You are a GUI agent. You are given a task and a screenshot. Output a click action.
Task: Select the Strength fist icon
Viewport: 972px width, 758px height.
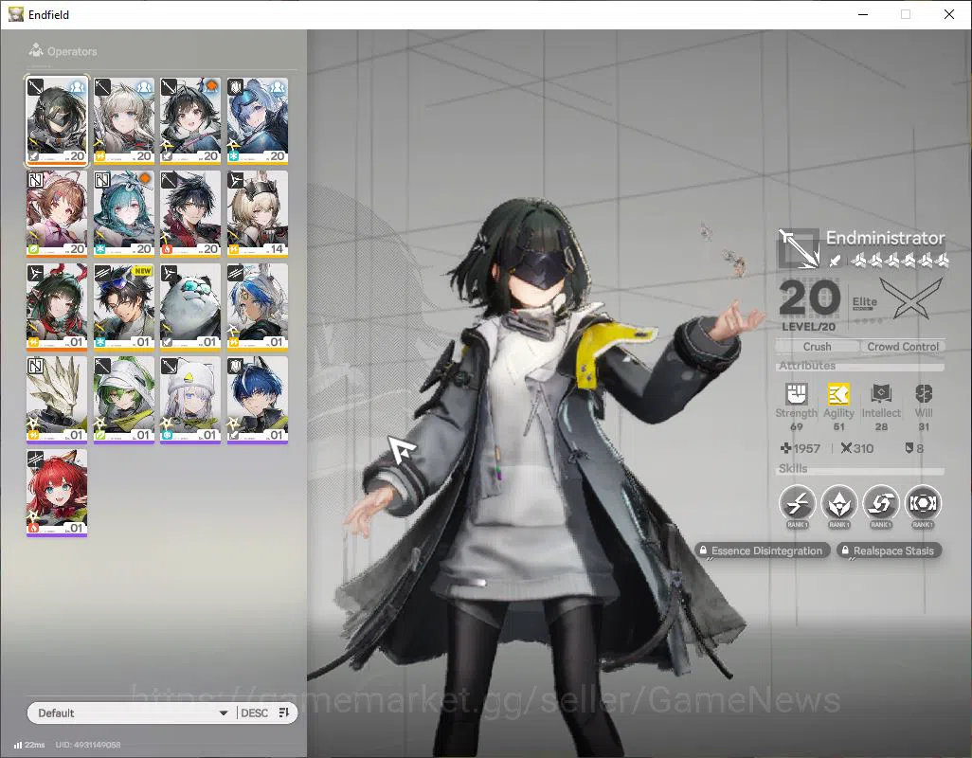click(x=796, y=393)
